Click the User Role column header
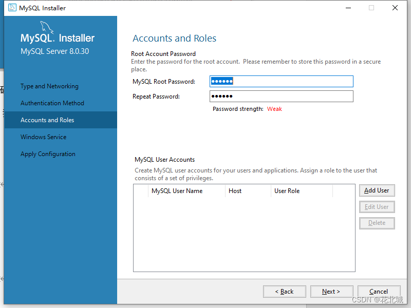Viewport: 411px width, 308px height. pyautogui.click(x=302, y=191)
